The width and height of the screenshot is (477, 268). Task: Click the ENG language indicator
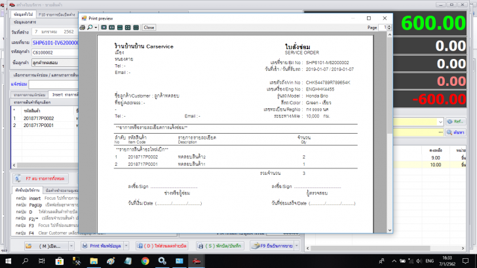pos(430,261)
